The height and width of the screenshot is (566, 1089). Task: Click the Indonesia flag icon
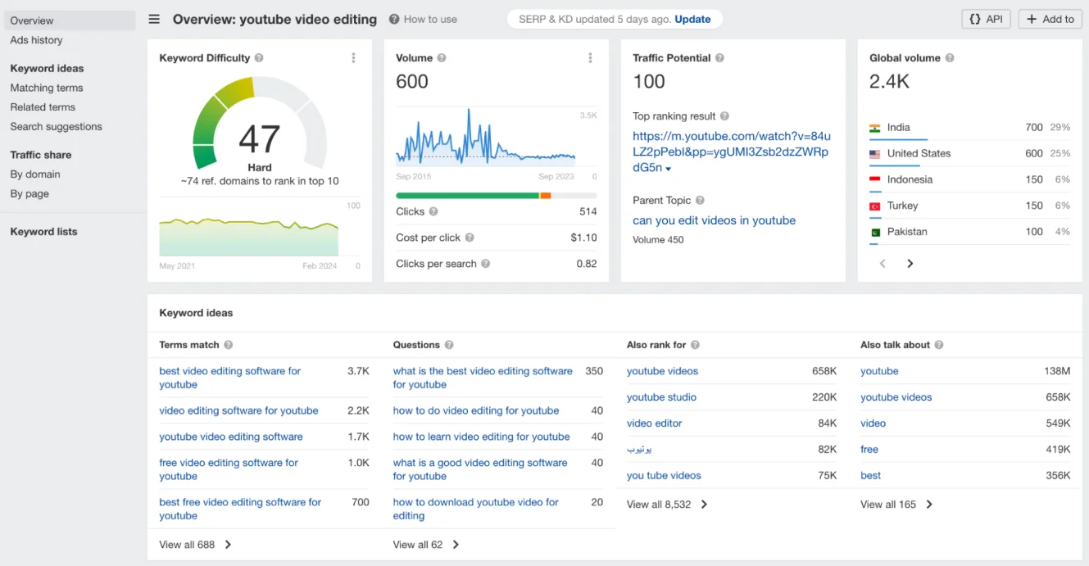875,180
